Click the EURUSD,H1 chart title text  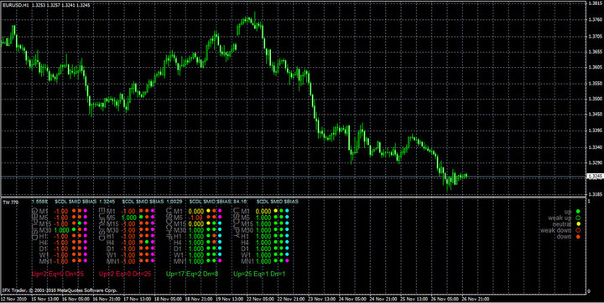click(16, 5)
